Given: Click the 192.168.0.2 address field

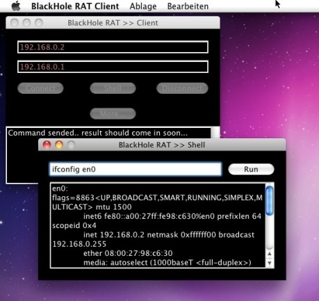Looking at the screenshot, I should [113, 47].
